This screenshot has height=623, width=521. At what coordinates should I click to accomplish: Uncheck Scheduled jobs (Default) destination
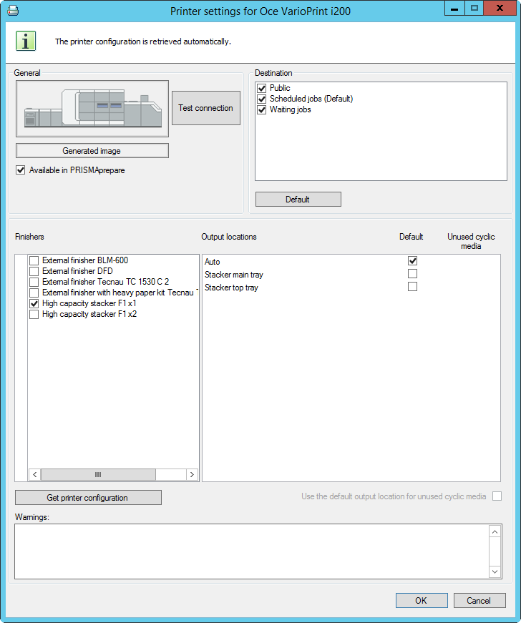261,99
